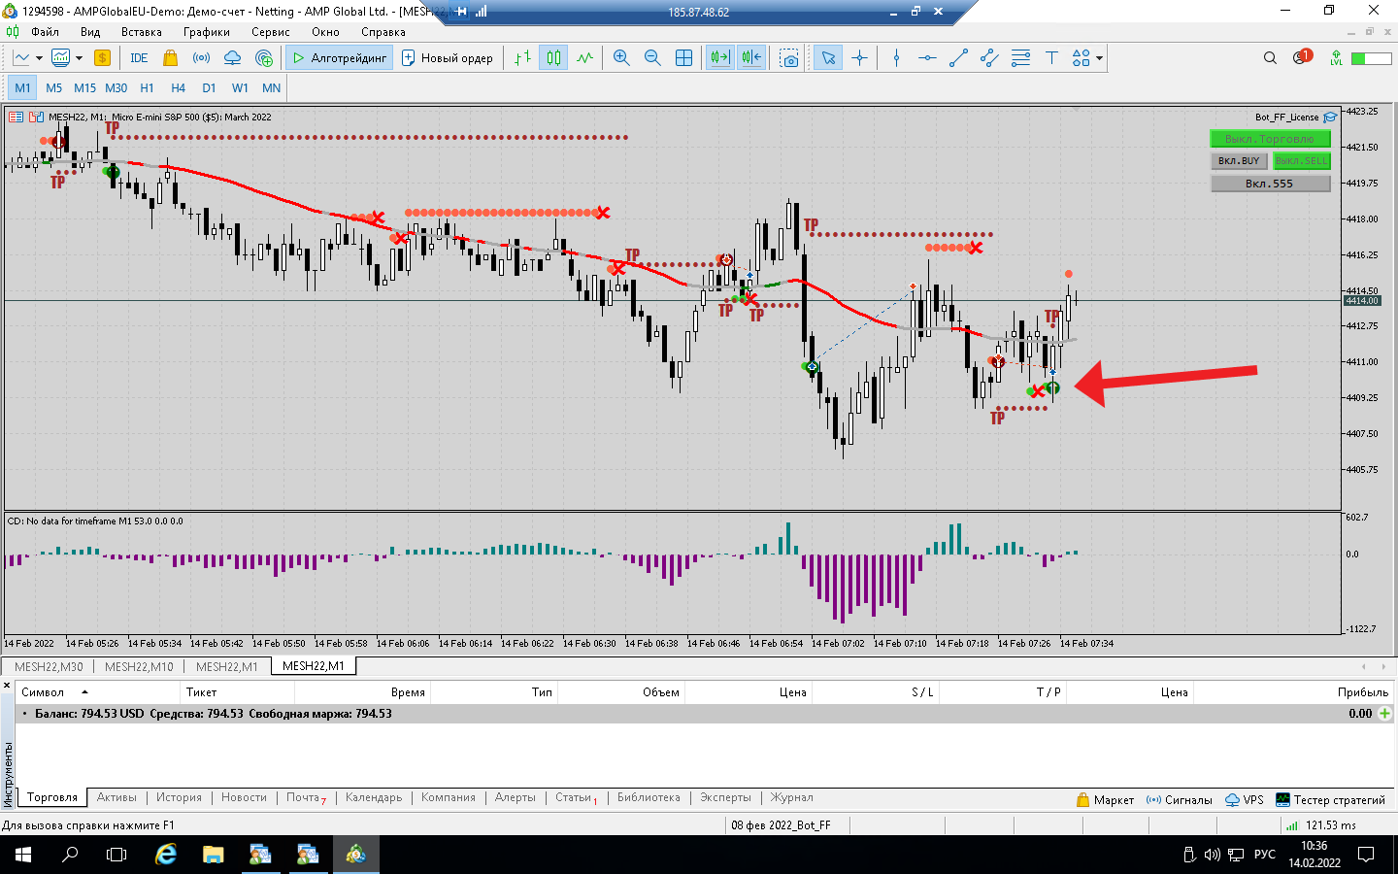Screen dimensions: 1398x874
Task: Click the РУС language indicator in tray
Action: (x=1265, y=855)
